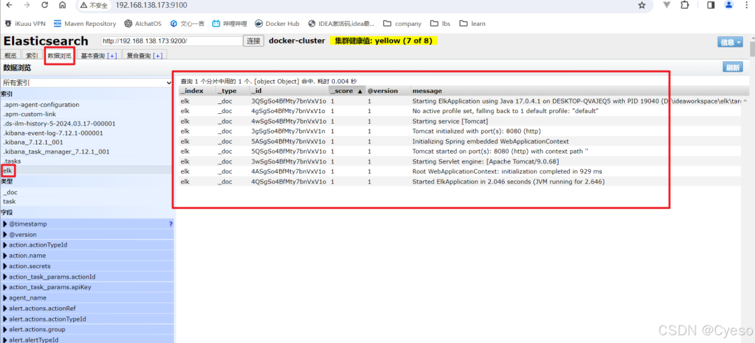
Task: Select the .kibana_7.12.1_001 index
Action: (33, 142)
